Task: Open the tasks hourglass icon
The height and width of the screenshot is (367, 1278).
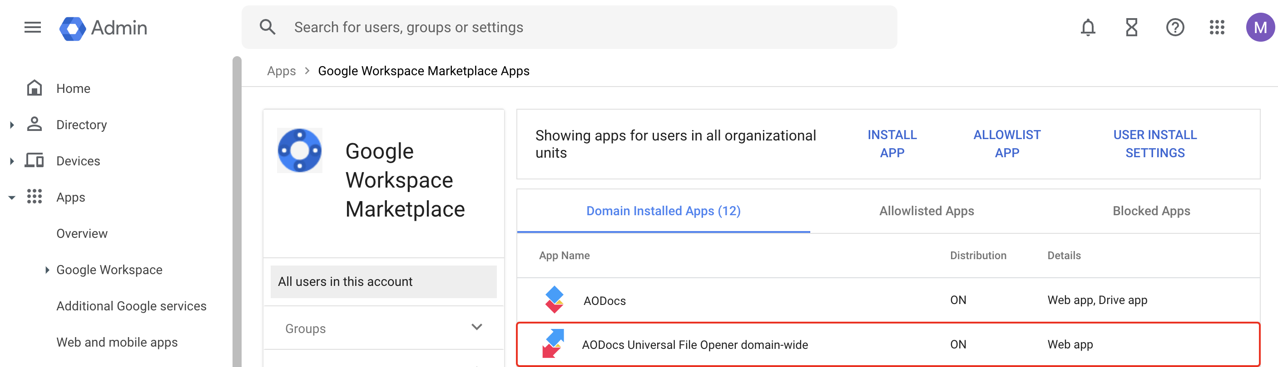Action: tap(1132, 27)
